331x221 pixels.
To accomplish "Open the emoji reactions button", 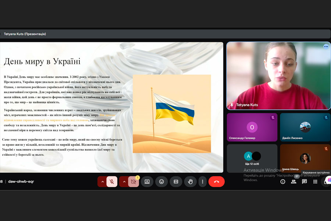I will 161,182.
